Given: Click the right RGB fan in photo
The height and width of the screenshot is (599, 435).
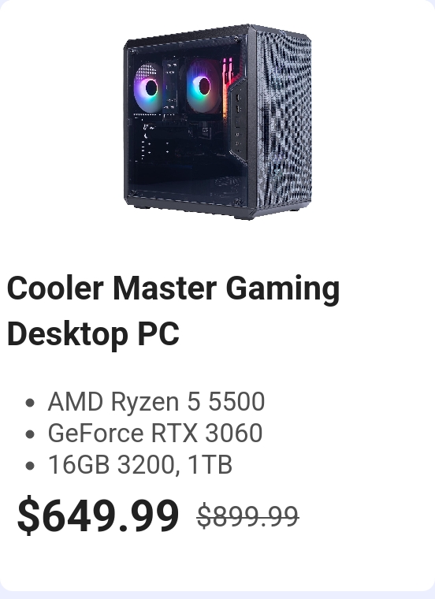Looking at the screenshot, I should tap(203, 86).
